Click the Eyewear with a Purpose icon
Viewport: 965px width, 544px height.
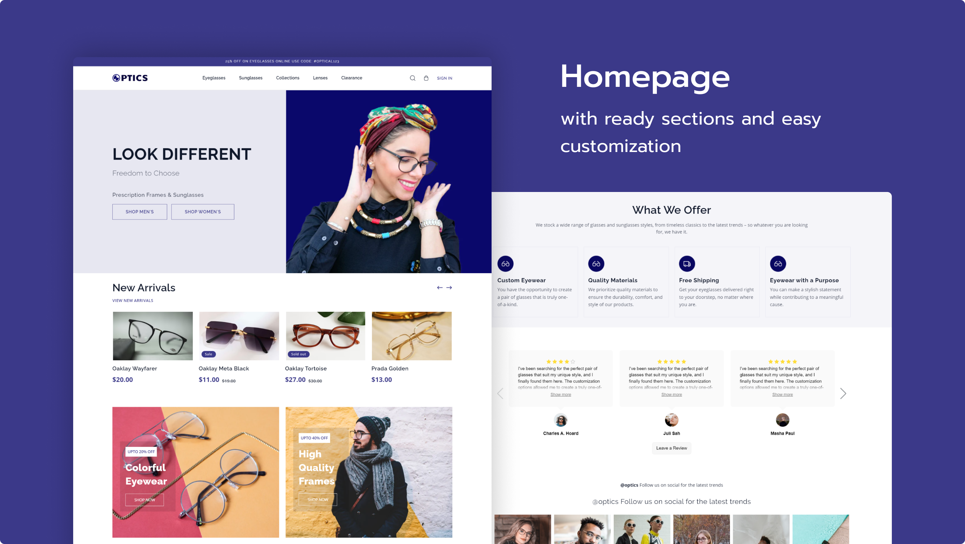778,264
